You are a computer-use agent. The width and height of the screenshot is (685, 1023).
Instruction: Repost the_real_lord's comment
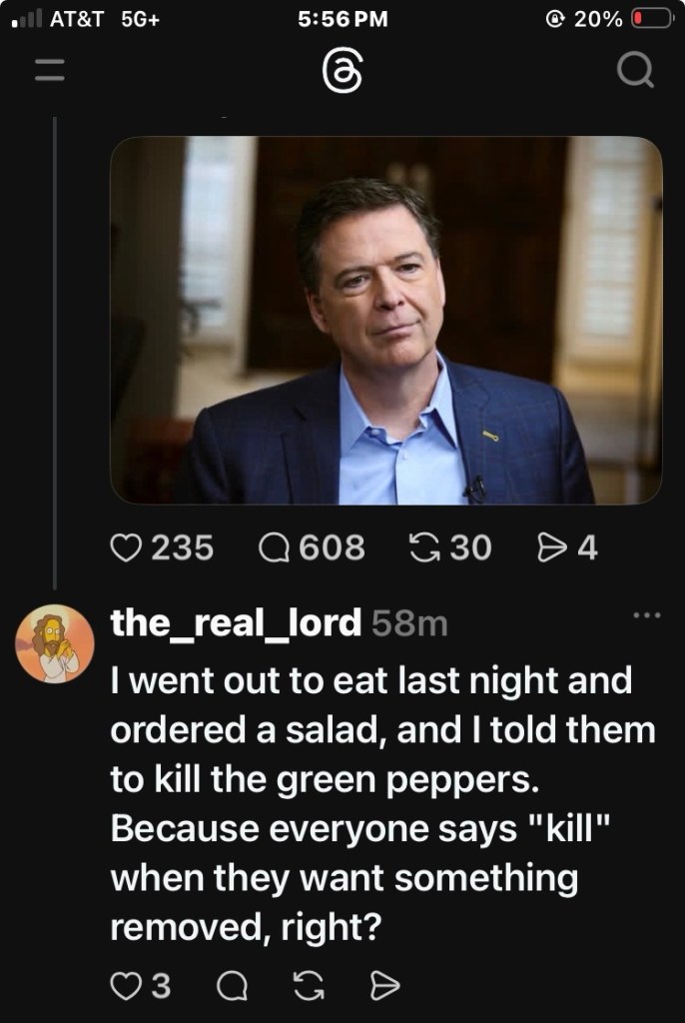point(310,986)
